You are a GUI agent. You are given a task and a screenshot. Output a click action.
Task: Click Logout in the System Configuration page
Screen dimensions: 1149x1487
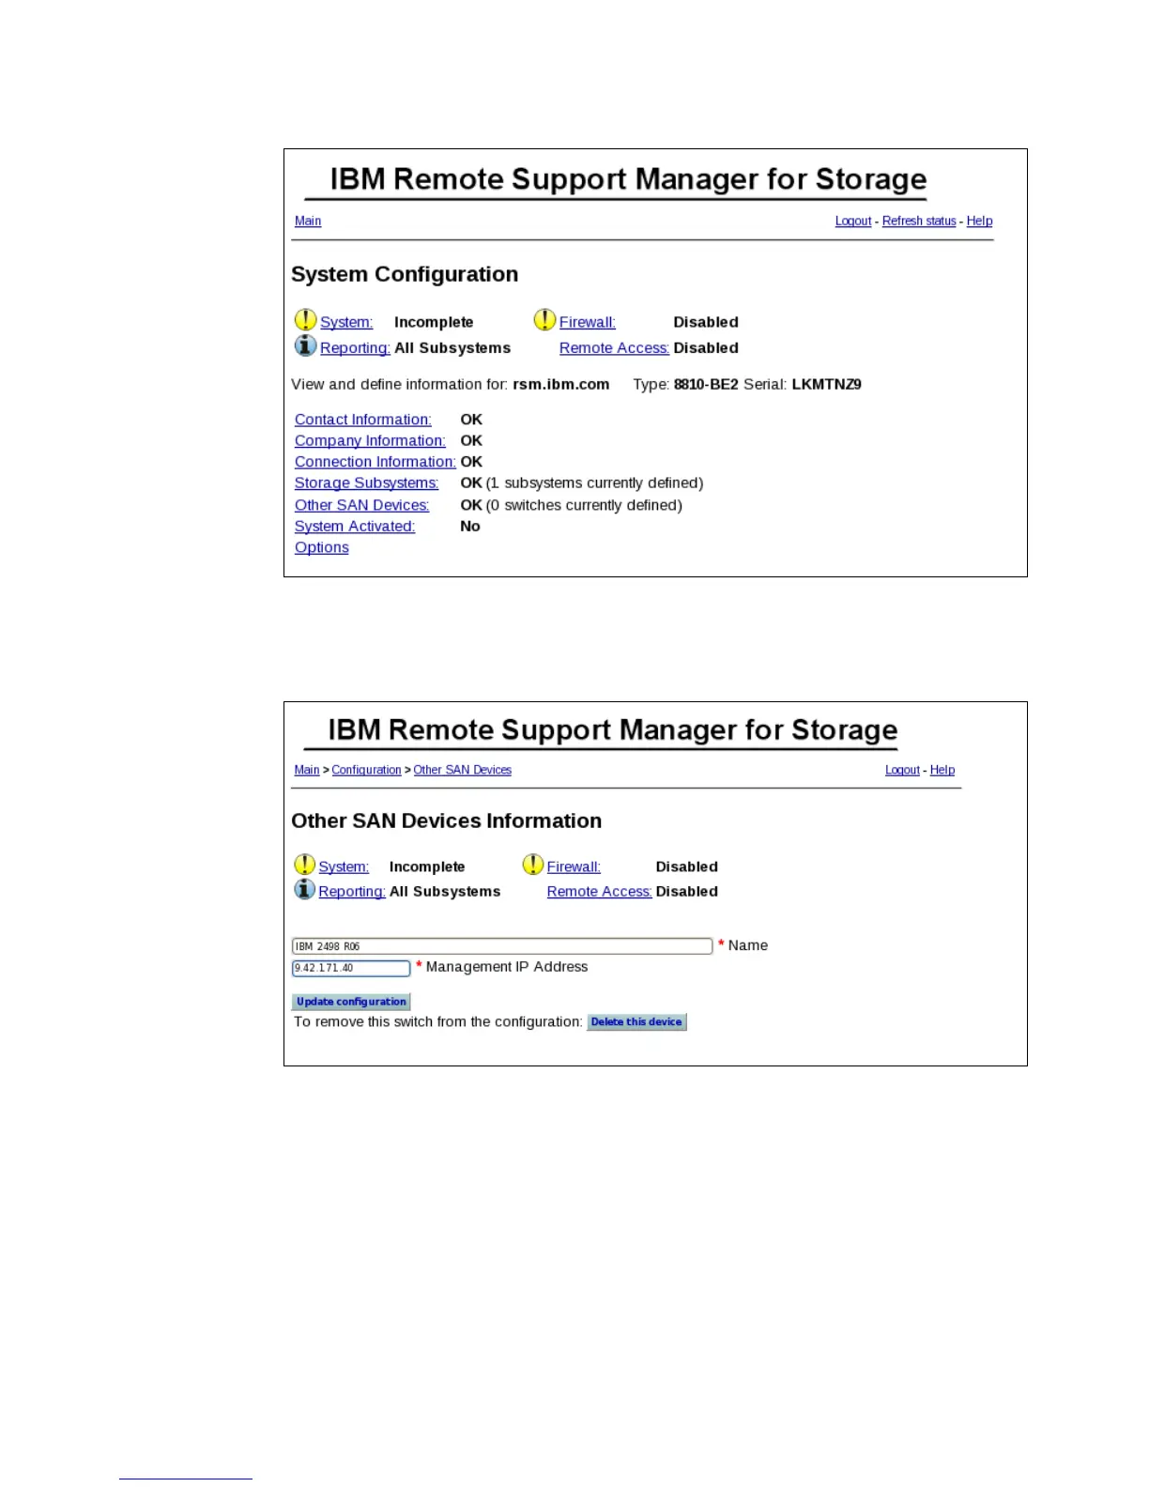click(x=853, y=222)
